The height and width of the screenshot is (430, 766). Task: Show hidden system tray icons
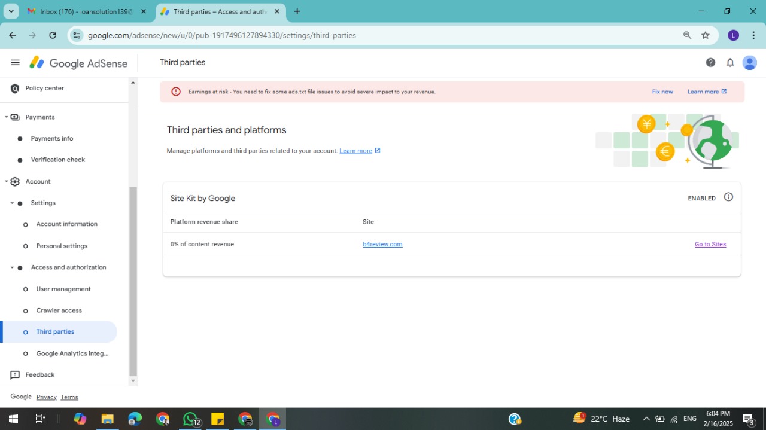(646, 419)
